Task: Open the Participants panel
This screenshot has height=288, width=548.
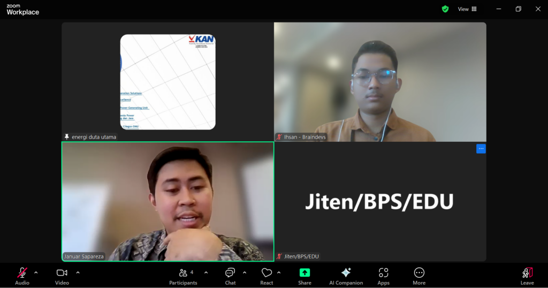Action: pyautogui.click(x=183, y=273)
